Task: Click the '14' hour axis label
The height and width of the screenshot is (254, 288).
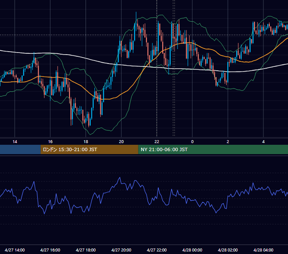Action: tap(15, 142)
